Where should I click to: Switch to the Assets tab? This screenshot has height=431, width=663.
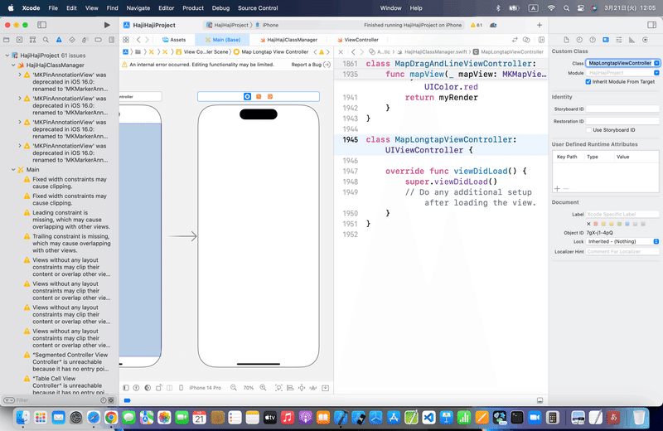pos(174,40)
